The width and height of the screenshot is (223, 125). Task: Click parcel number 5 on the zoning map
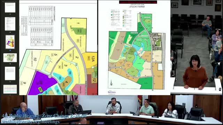(56, 55)
